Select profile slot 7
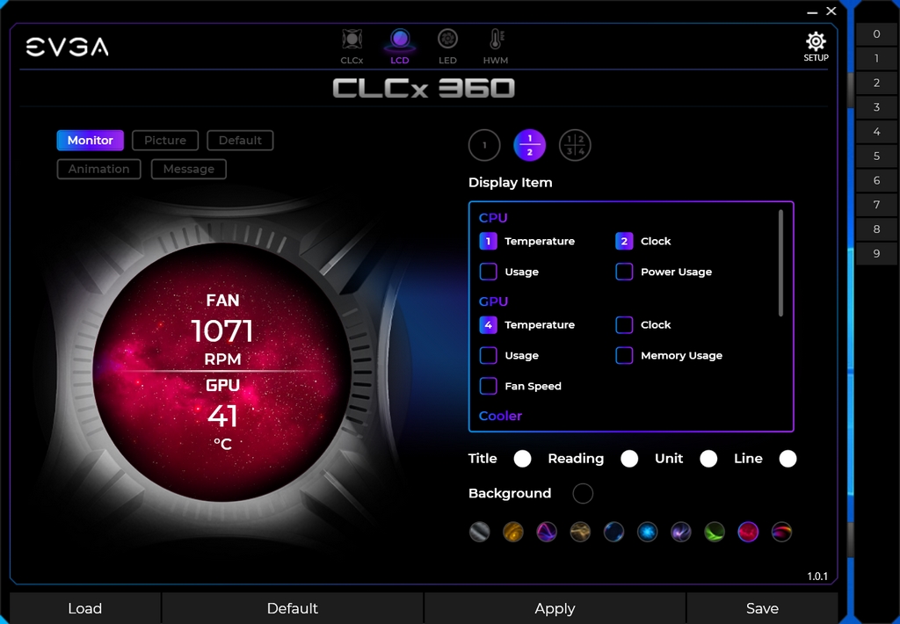This screenshot has height=624, width=900. pyautogui.click(x=876, y=205)
